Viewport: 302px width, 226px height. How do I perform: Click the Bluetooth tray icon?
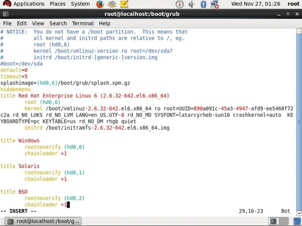(203, 4)
